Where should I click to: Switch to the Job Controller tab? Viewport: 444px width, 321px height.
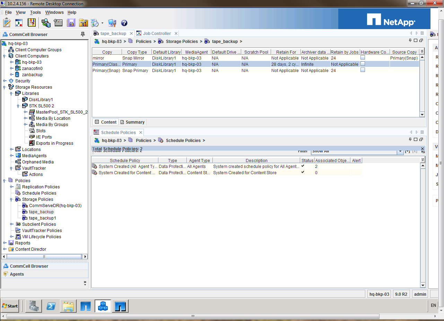(x=157, y=34)
